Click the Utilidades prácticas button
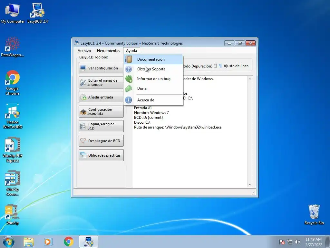The image size is (330, 248). (x=101, y=155)
